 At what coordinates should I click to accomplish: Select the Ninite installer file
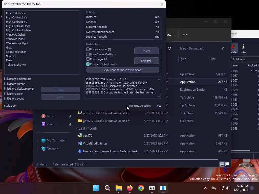point(152,151)
